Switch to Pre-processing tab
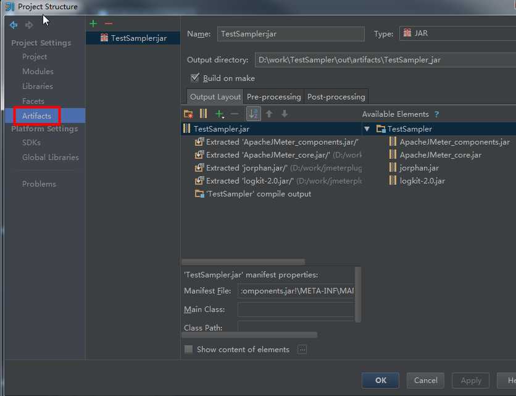The image size is (516, 396). tap(274, 96)
